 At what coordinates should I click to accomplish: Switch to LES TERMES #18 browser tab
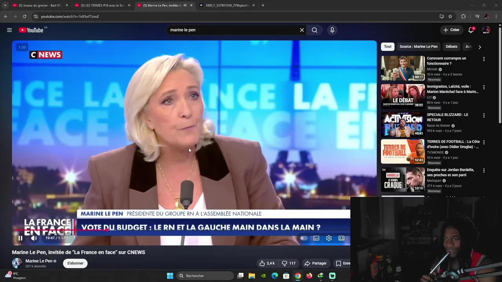click(x=102, y=5)
